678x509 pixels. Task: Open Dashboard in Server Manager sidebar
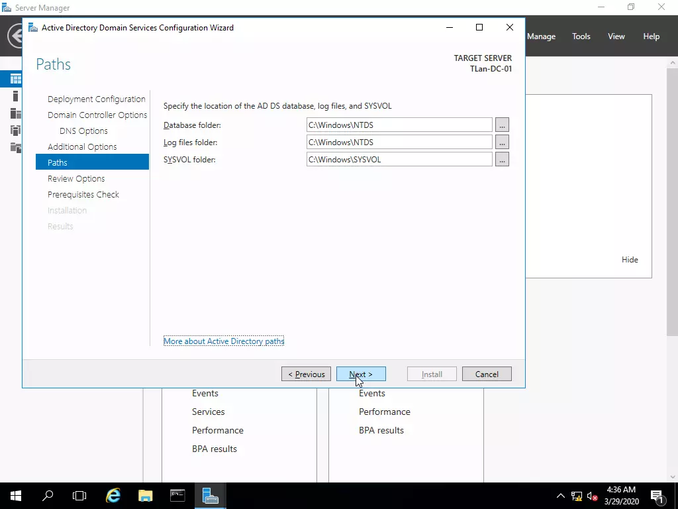(x=16, y=80)
